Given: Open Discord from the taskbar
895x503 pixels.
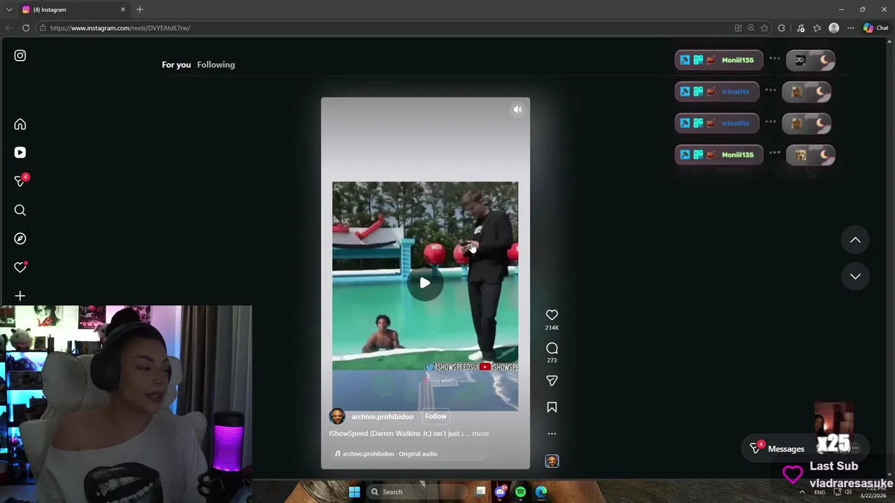Looking at the screenshot, I should pos(500,492).
